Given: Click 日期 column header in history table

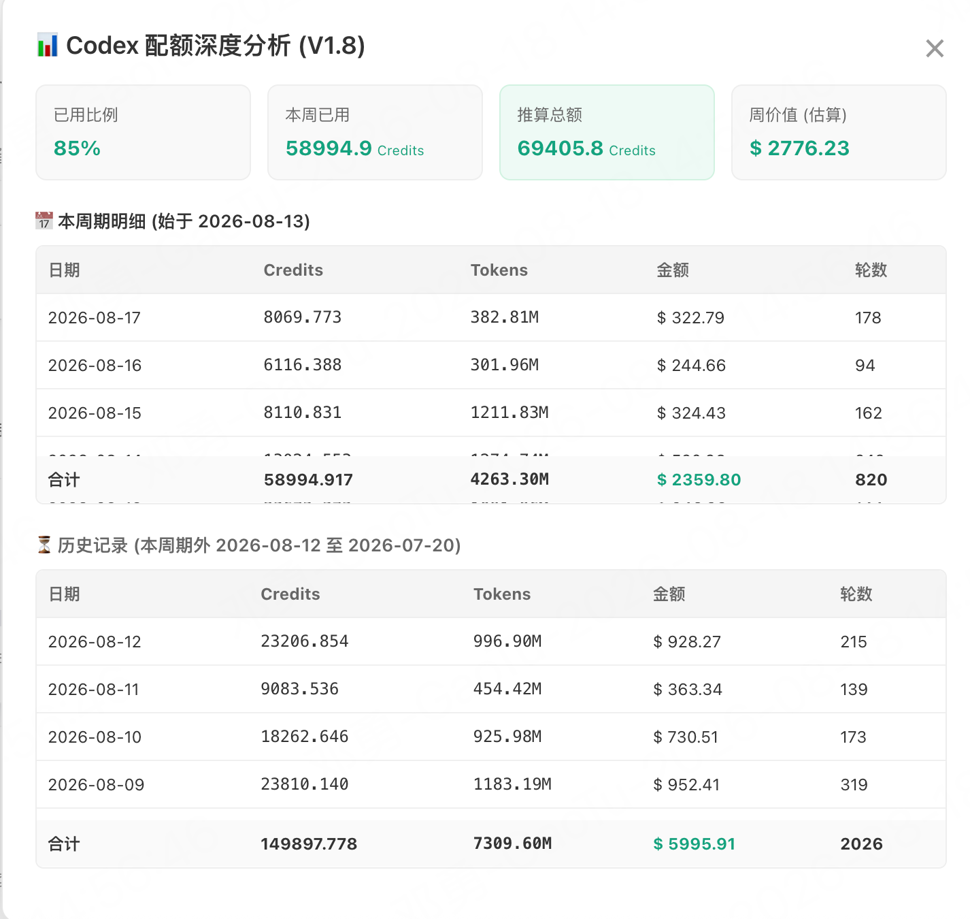Looking at the screenshot, I should pyautogui.click(x=64, y=594).
